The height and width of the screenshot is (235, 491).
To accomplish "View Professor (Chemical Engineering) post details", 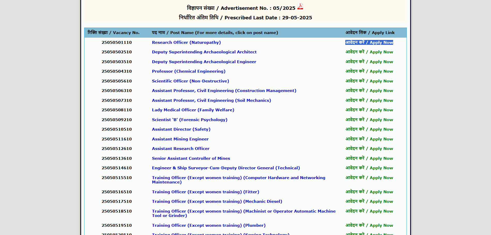I will click(x=189, y=71).
